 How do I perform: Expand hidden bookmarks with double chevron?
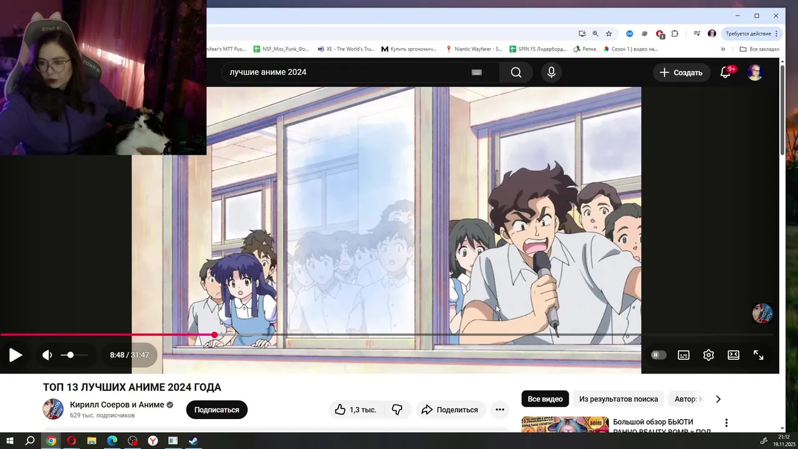(x=723, y=49)
